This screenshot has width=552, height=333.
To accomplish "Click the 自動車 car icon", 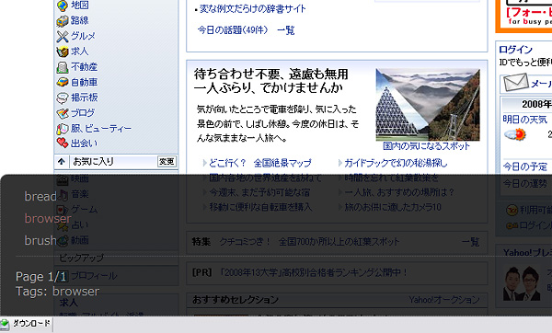I will click(63, 83).
